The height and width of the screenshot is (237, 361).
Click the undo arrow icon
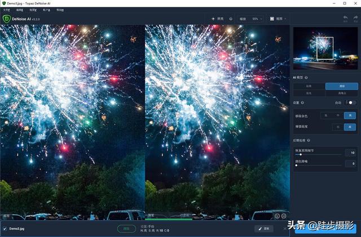click(x=345, y=19)
